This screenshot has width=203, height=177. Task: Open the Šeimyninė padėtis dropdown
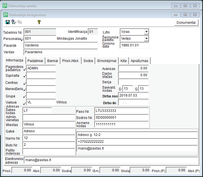[x=146, y=39]
